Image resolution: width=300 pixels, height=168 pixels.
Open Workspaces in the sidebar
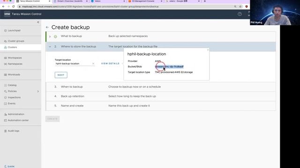(15, 58)
